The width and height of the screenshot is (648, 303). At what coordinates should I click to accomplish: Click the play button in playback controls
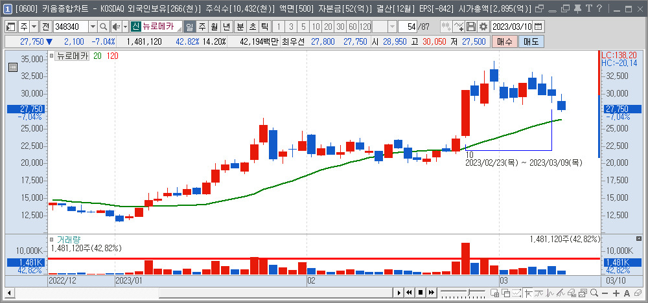tap(399, 293)
